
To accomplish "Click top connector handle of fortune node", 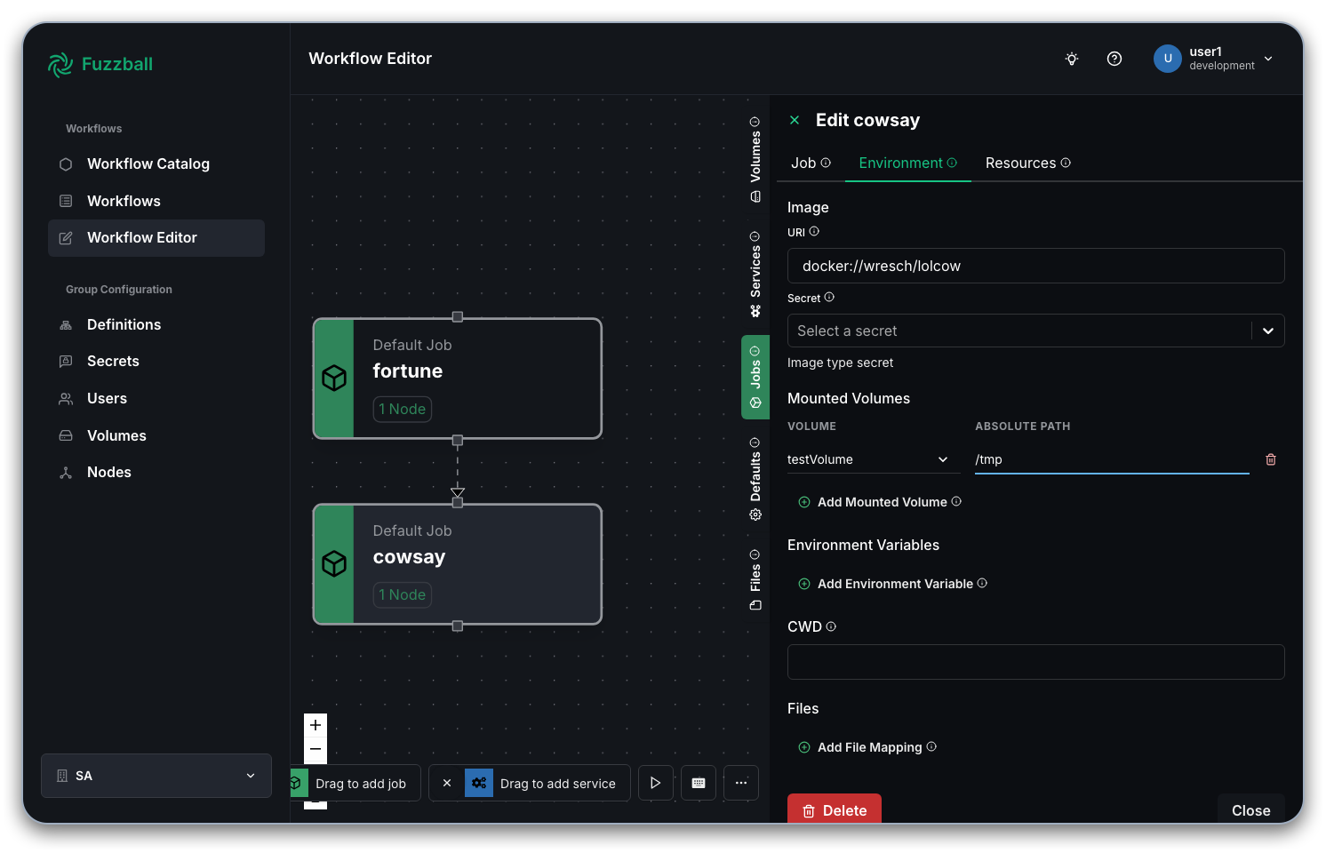I will 458,317.
